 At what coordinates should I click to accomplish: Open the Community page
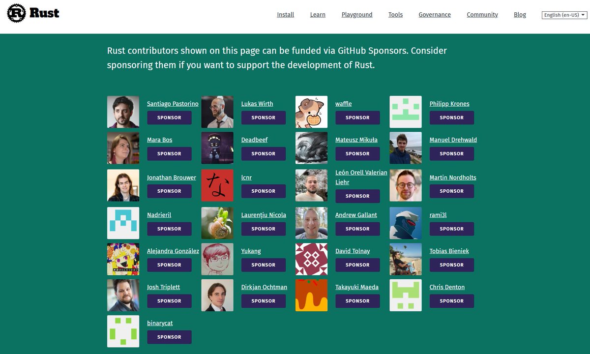(x=482, y=14)
